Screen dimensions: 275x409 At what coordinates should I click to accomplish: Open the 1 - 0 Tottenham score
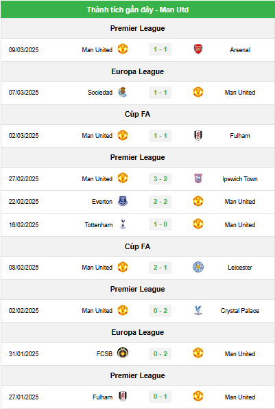[160, 224]
